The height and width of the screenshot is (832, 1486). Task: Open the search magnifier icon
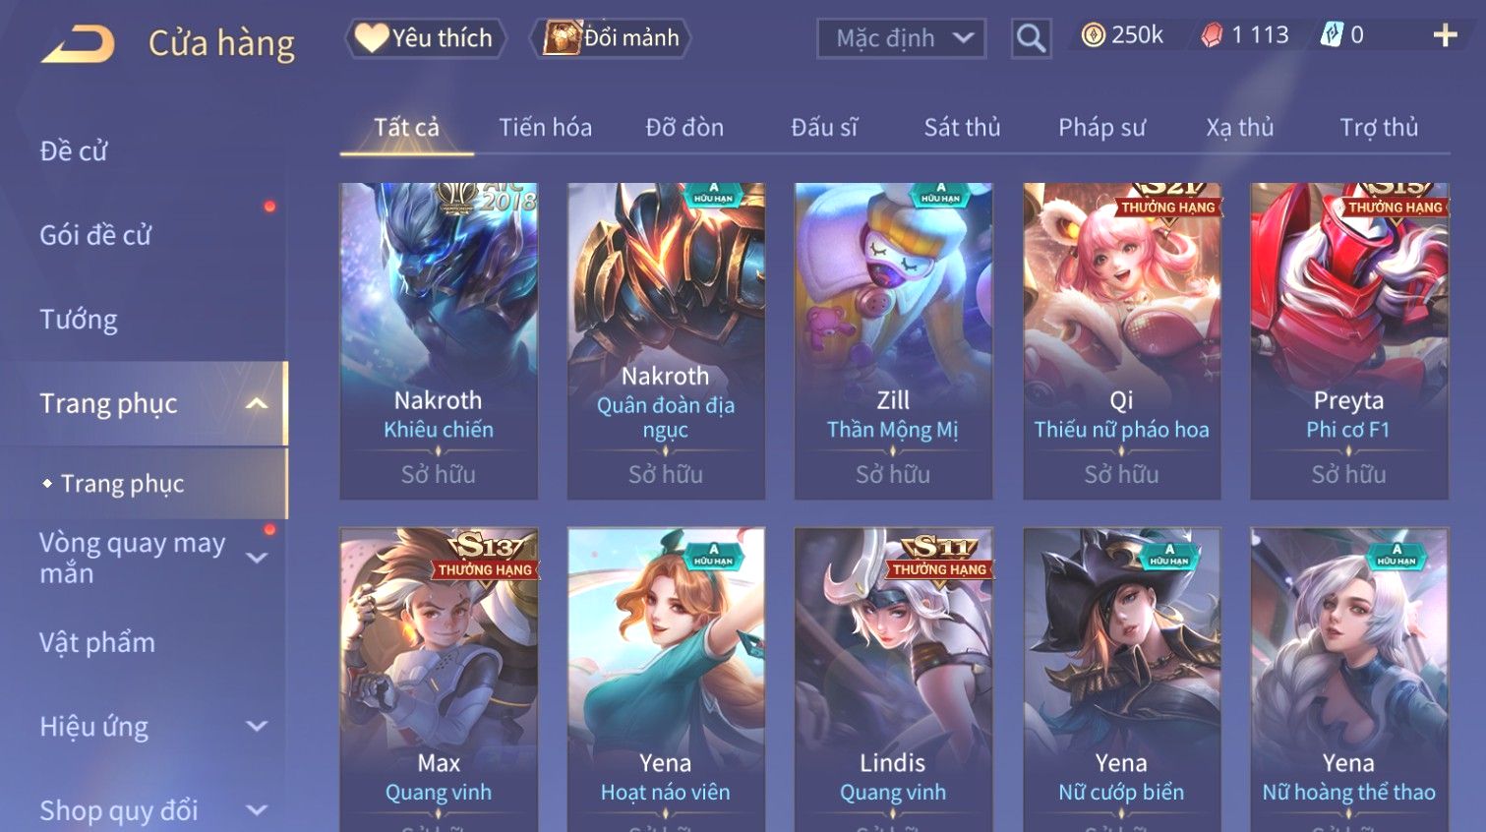point(1031,38)
